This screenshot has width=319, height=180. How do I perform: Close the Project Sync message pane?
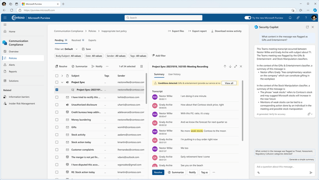pyautogui.click(x=241, y=66)
